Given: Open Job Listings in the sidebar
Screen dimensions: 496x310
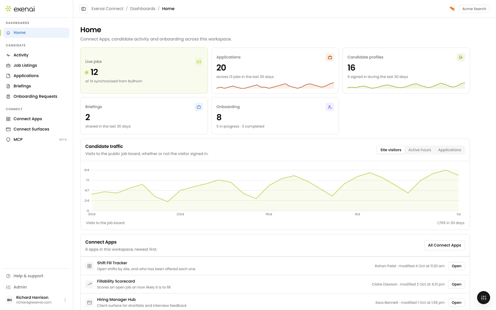Looking at the screenshot, I should pyautogui.click(x=37, y=65).
